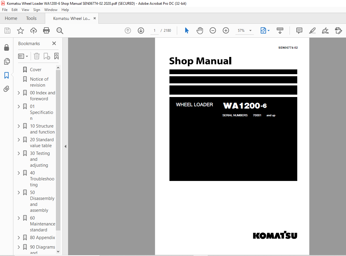Open the View menu
346x256 pixels.
25,10
